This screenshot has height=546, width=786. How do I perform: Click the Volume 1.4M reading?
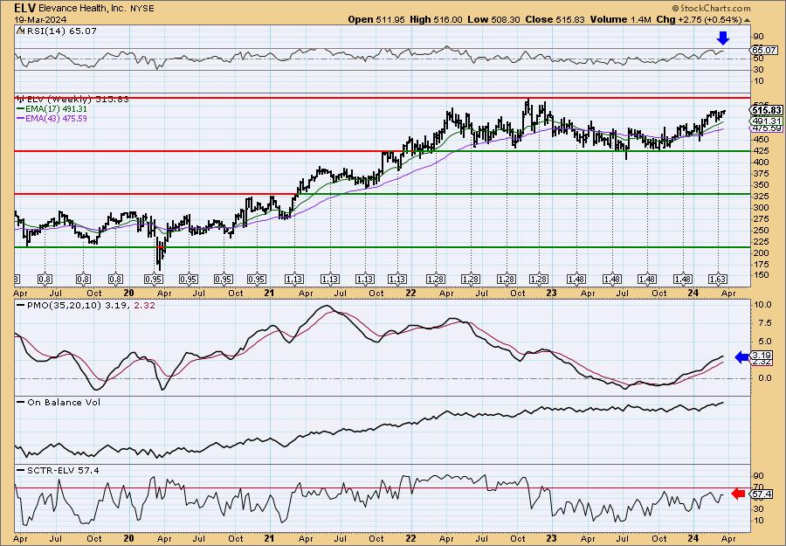pos(621,19)
